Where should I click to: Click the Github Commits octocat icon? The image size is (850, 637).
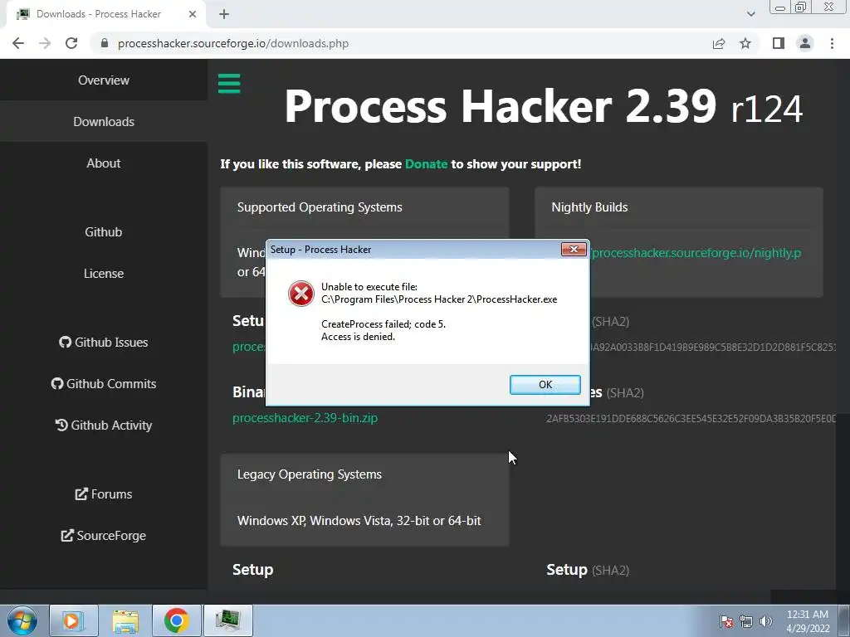[x=57, y=383]
